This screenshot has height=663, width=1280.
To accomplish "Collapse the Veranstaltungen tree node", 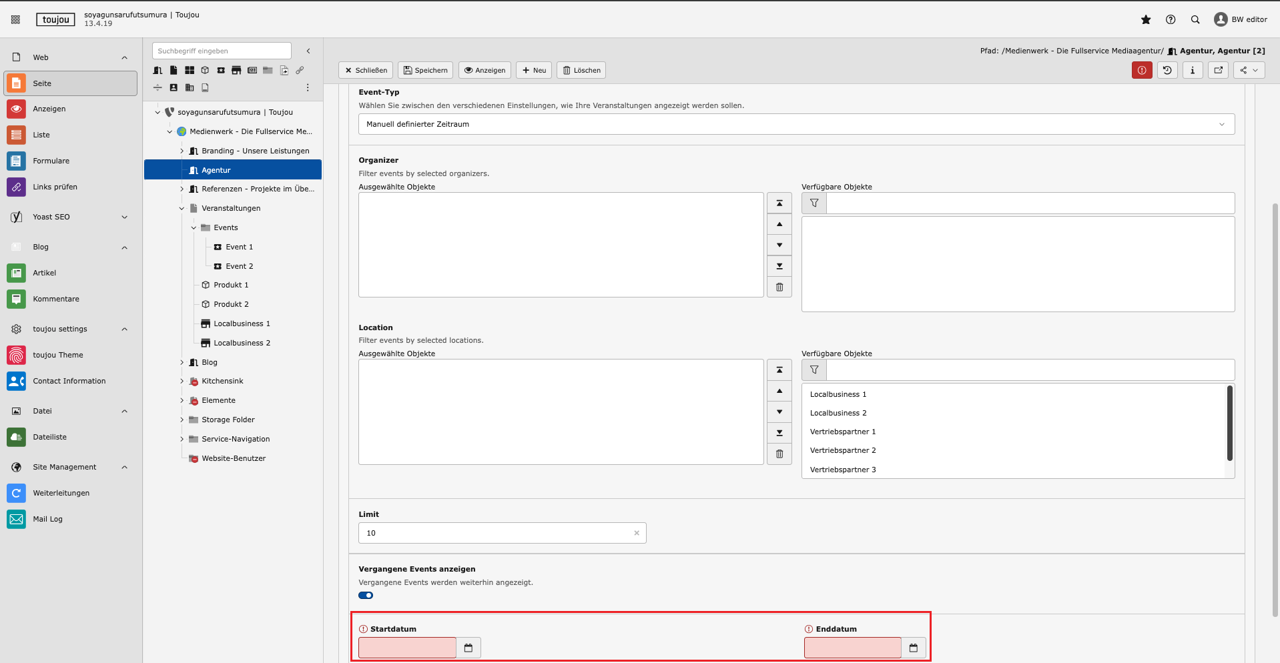I will click(x=182, y=208).
